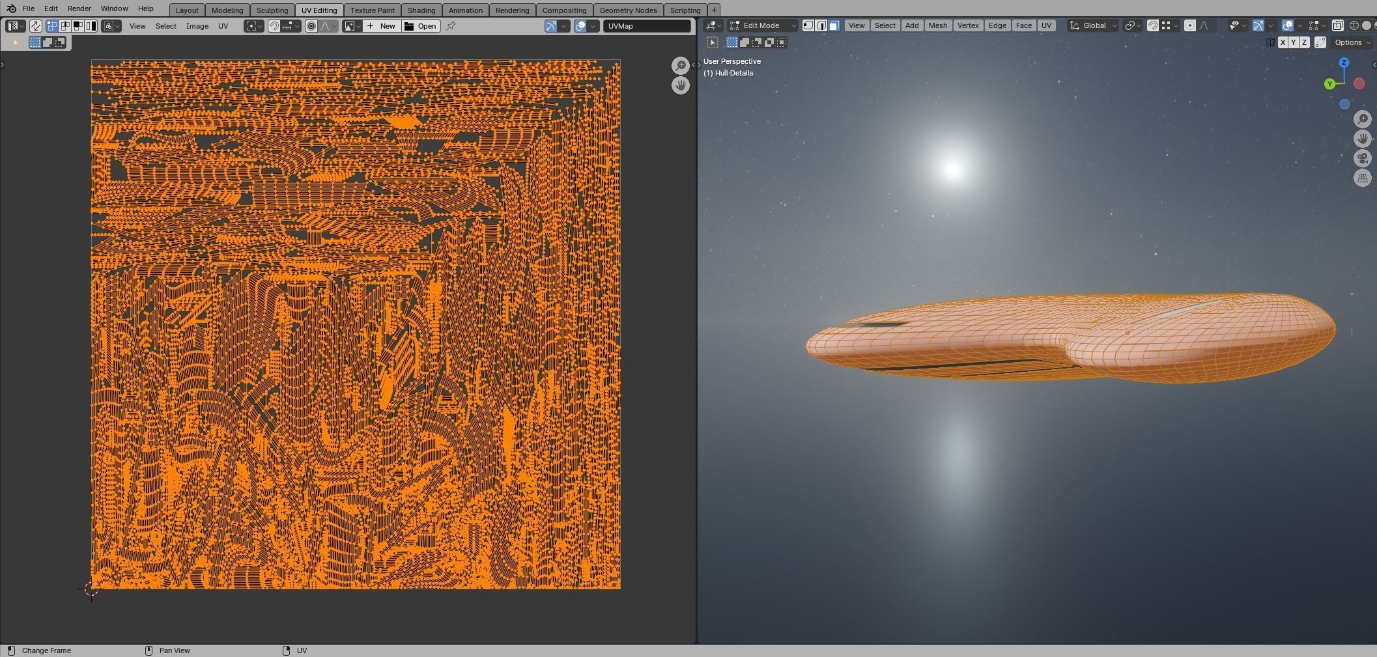Image resolution: width=1377 pixels, height=657 pixels.
Task: Open the 3D viewport Mesh menu
Action: (938, 25)
